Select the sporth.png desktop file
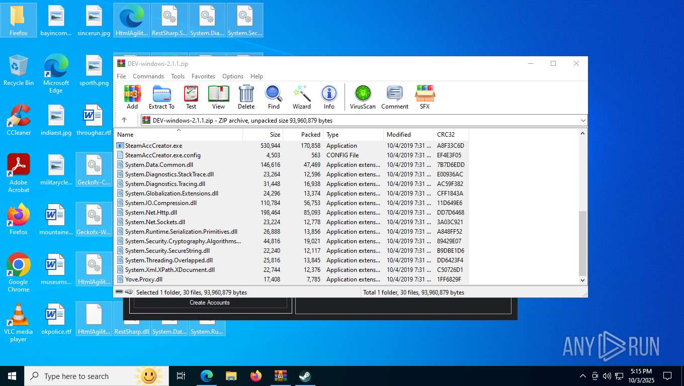684x386 pixels. point(94,71)
